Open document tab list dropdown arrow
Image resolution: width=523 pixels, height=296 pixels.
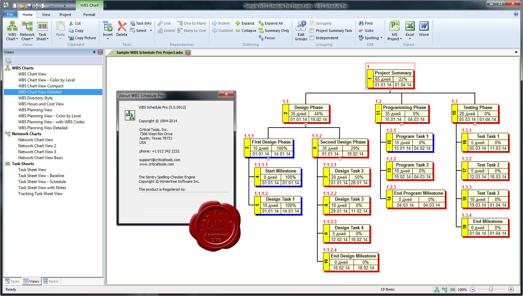(x=516, y=52)
